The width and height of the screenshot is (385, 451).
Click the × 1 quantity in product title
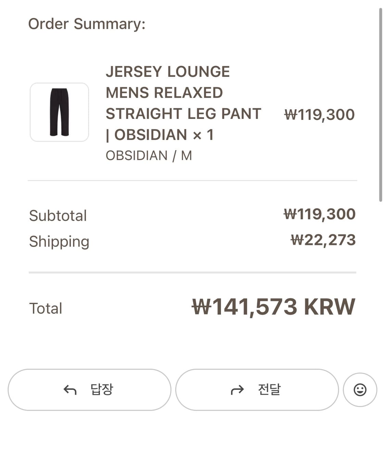pyautogui.click(x=203, y=135)
